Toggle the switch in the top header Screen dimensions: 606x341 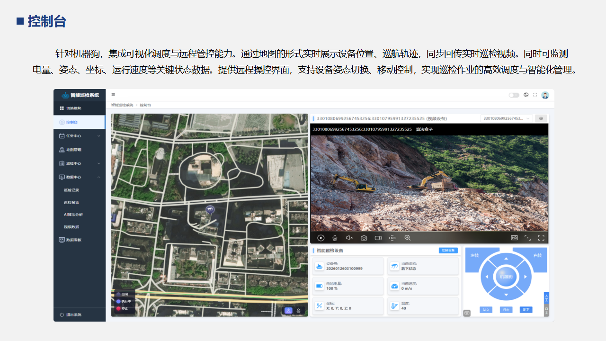click(x=514, y=95)
